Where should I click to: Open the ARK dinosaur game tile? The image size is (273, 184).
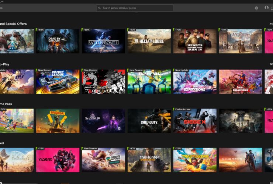(x=17, y=41)
